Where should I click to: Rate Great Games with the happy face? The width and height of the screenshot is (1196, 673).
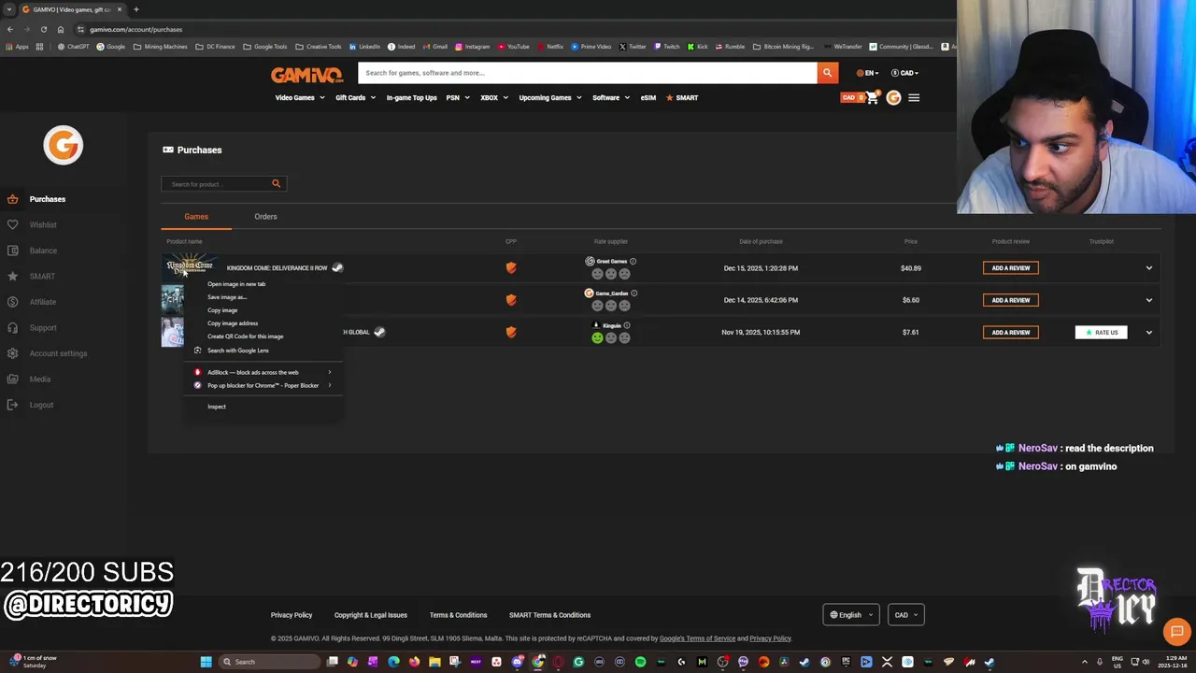click(597, 274)
